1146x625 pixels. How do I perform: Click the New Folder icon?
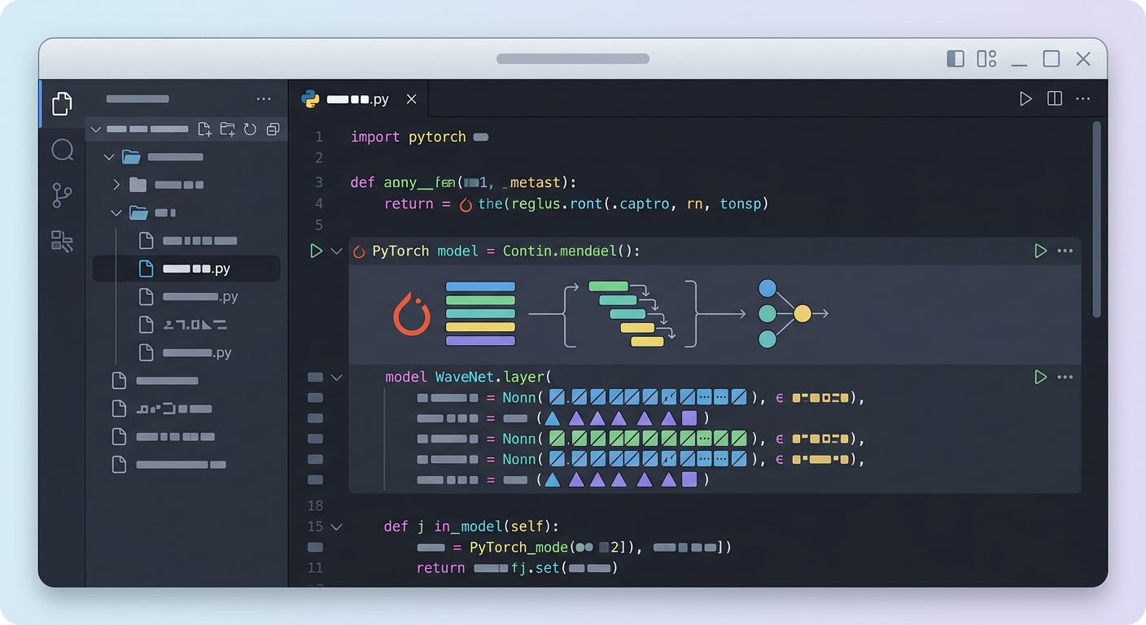click(227, 129)
